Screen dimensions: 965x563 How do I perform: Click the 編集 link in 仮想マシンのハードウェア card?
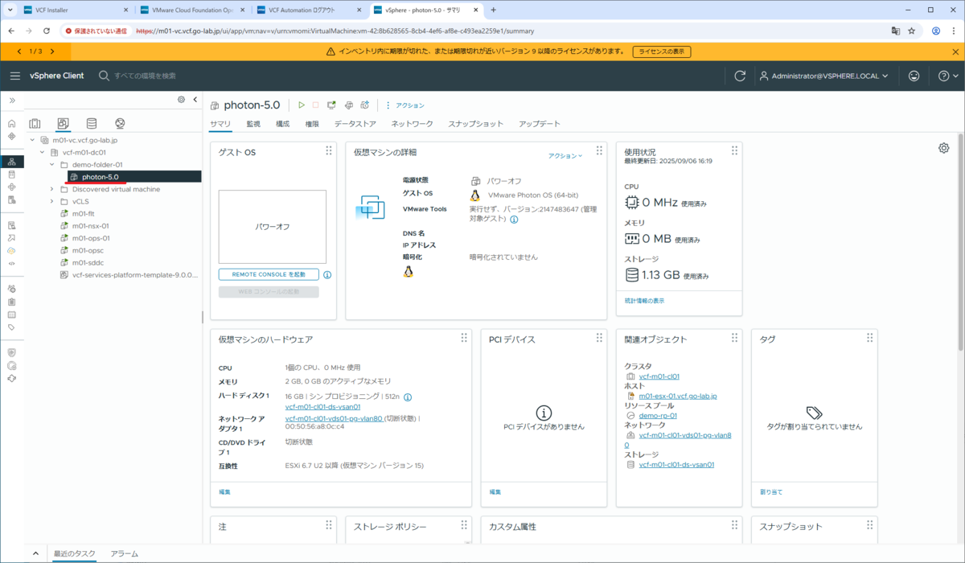[x=224, y=491]
